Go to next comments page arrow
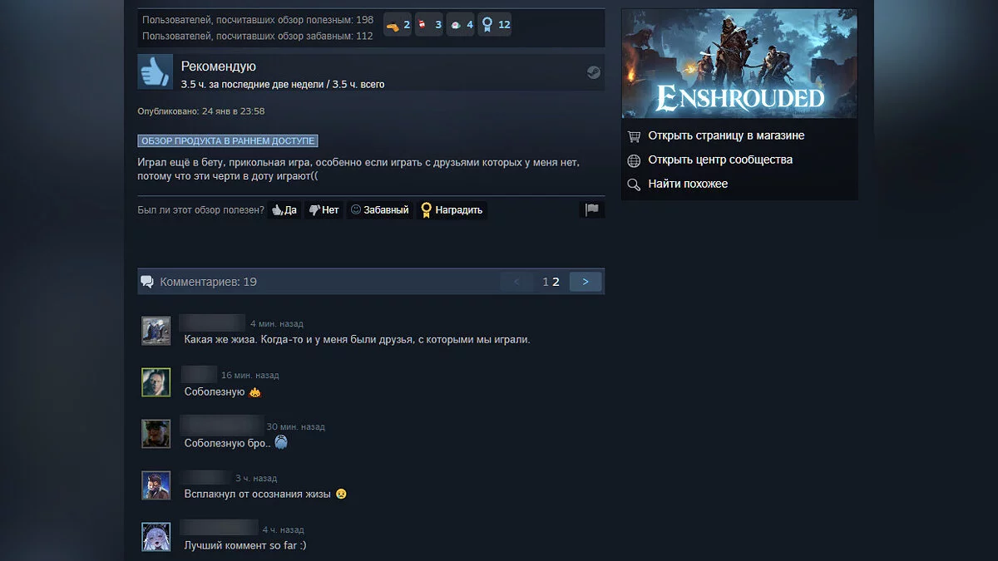Screen dimensions: 998x561 [x=585, y=282]
